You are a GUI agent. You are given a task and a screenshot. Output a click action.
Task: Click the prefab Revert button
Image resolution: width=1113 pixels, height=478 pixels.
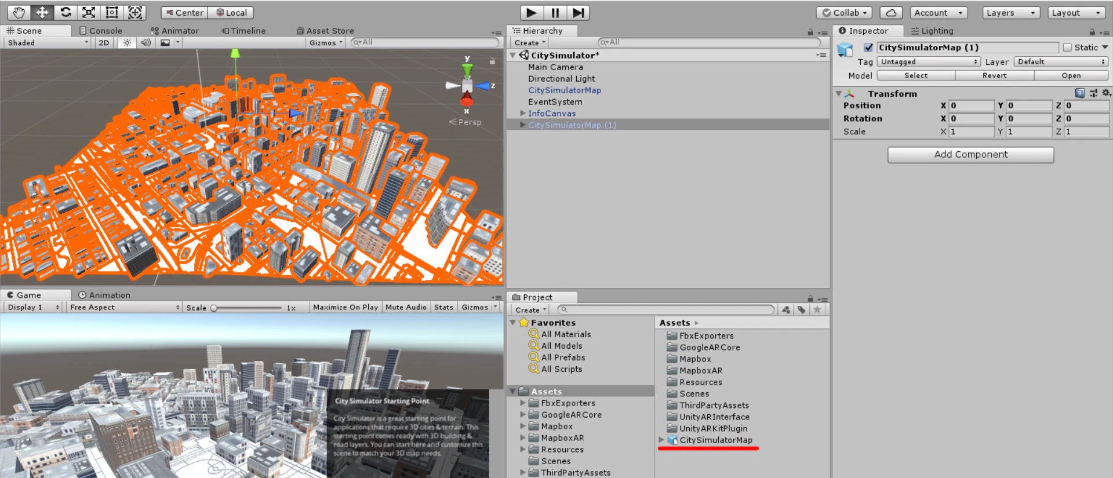tap(994, 75)
